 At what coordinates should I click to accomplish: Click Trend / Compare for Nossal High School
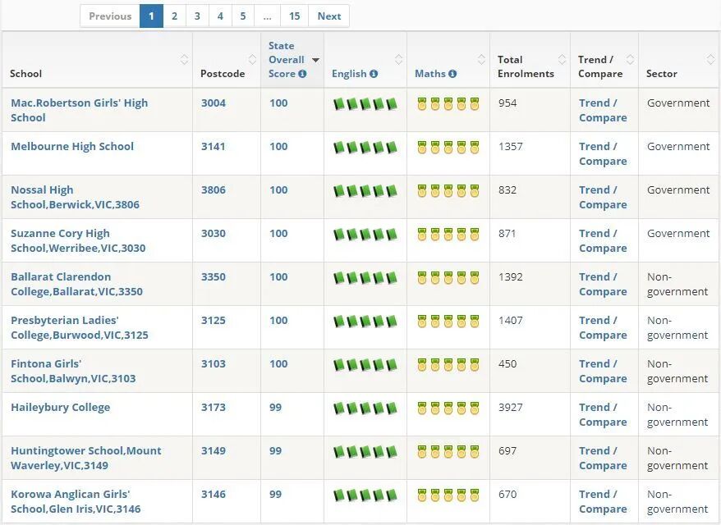point(603,197)
